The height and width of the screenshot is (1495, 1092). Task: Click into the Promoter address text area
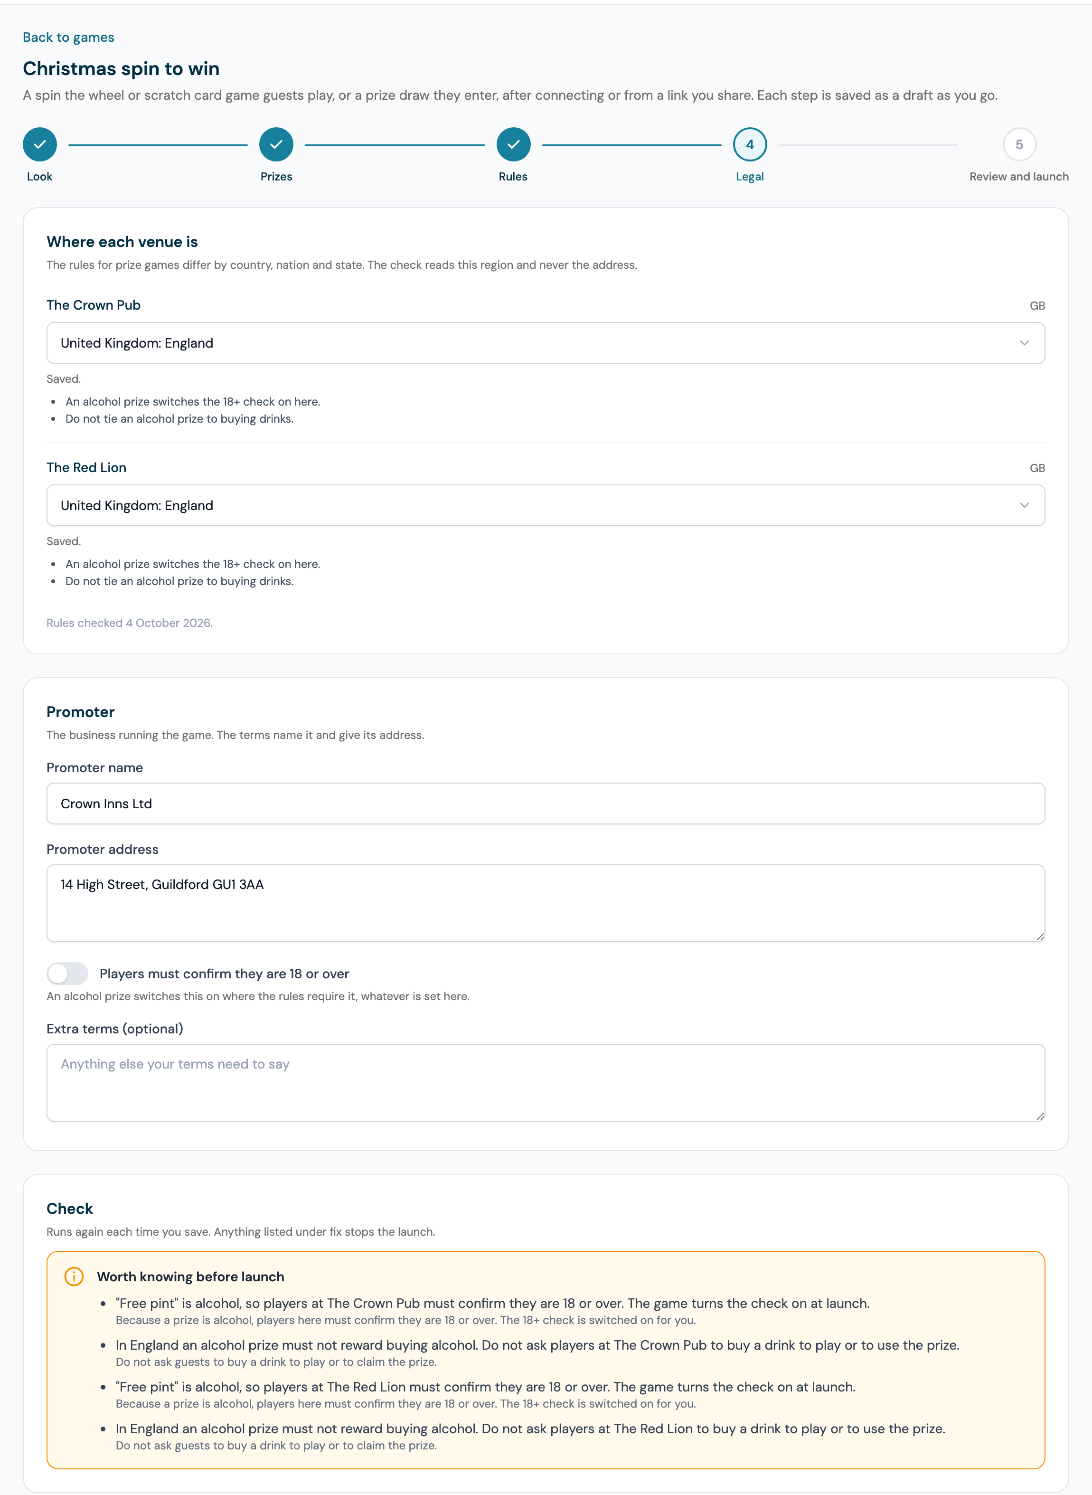point(546,903)
